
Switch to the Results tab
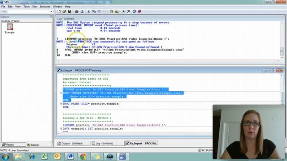[x=8, y=144]
